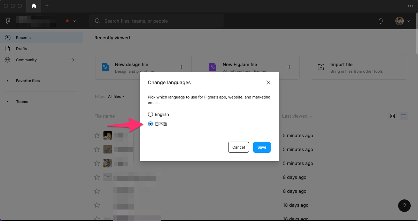Expand the Favorite files section

click(8, 81)
